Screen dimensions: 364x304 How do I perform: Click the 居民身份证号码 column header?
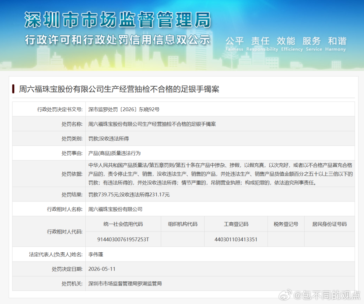(329, 224)
